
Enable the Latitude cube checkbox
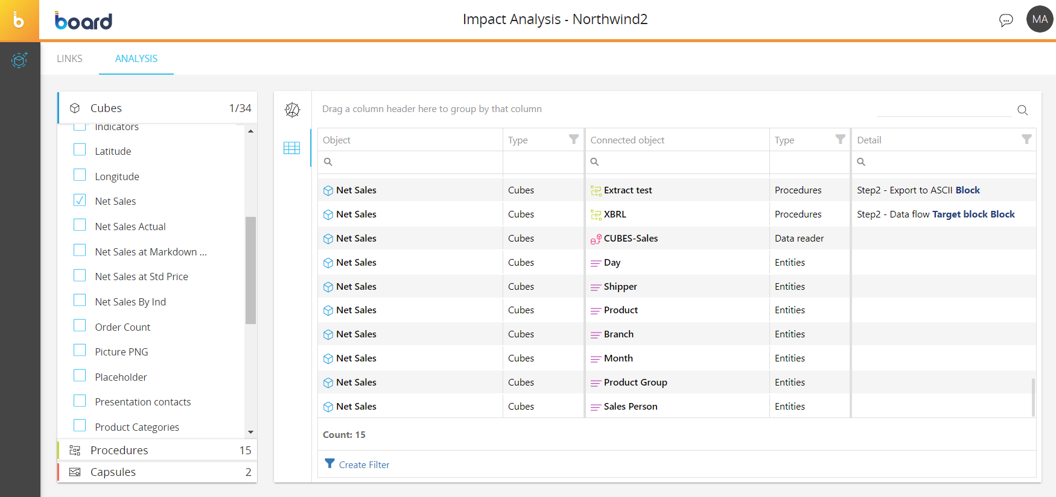click(80, 150)
